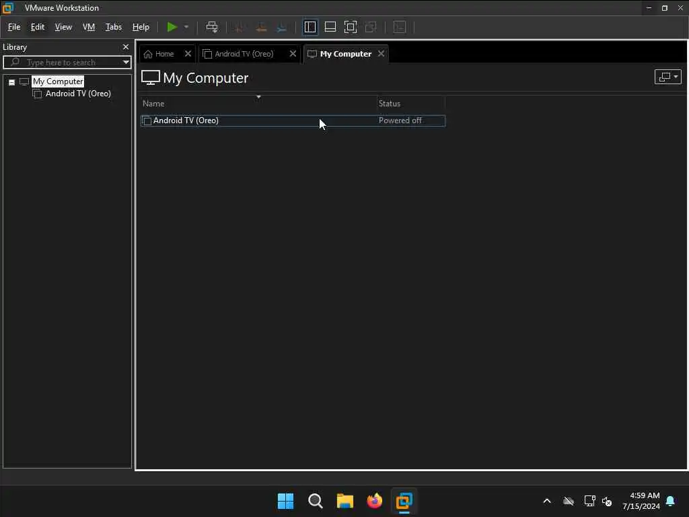Select the Android TV (Oreo) list row

[293, 121]
